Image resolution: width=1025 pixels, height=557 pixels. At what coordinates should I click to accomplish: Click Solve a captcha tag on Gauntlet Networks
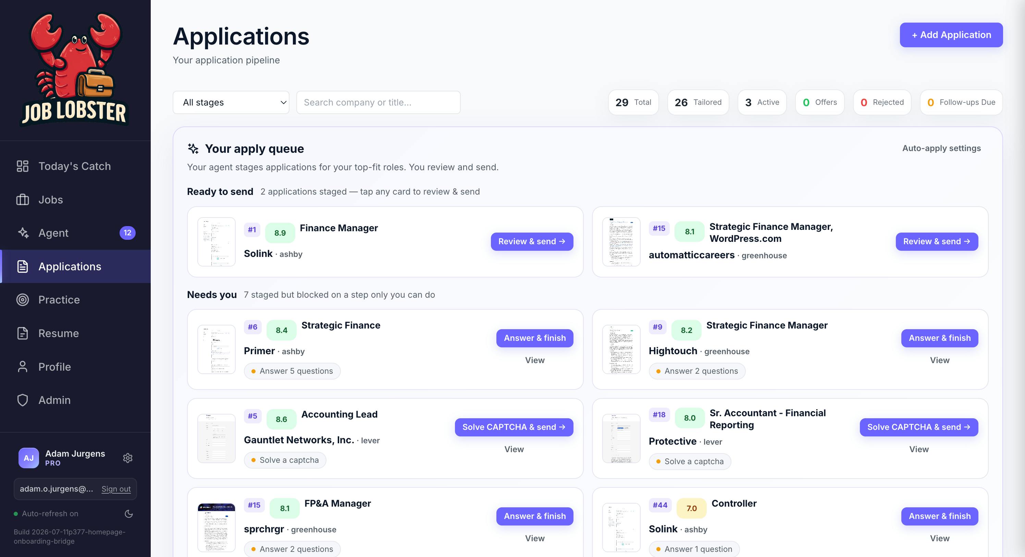pos(285,460)
